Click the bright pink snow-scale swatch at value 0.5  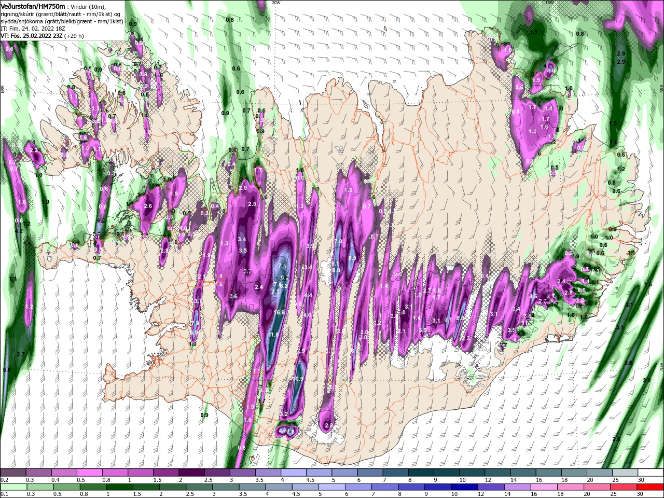point(89,473)
